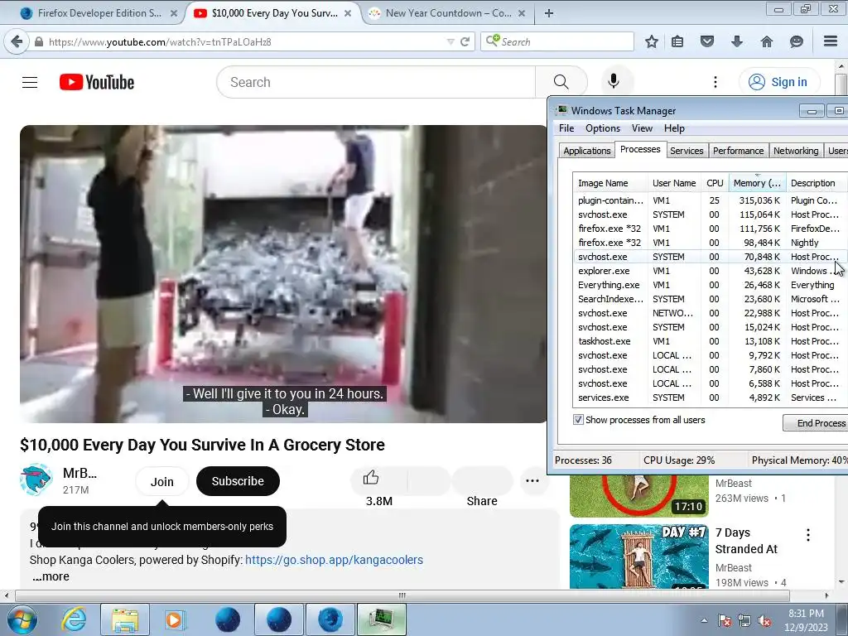Click the Sign in button
Image resolution: width=848 pixels, height=636 pixels.
click(x=778, y=82)
